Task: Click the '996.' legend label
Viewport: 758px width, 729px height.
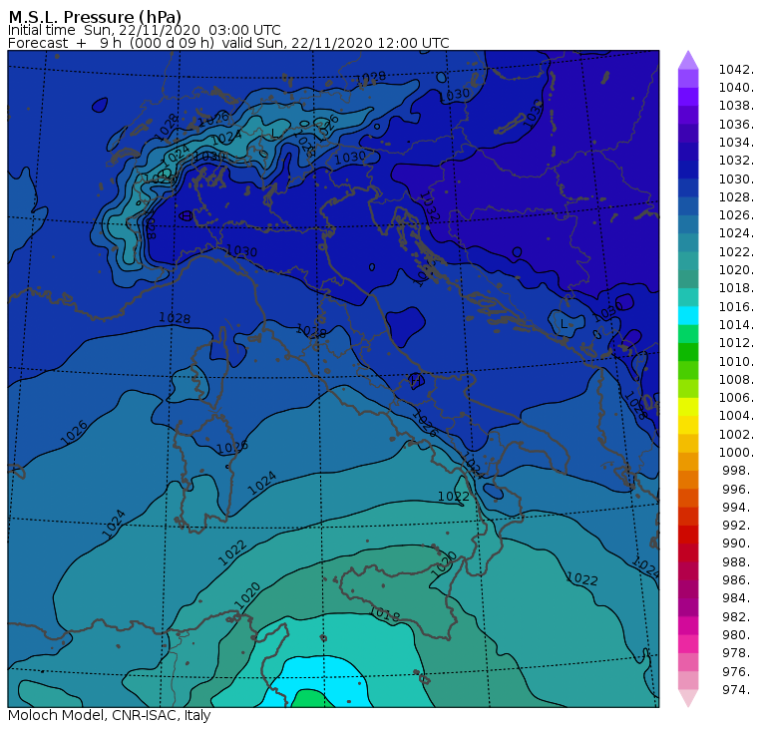Action: point(738,489)
